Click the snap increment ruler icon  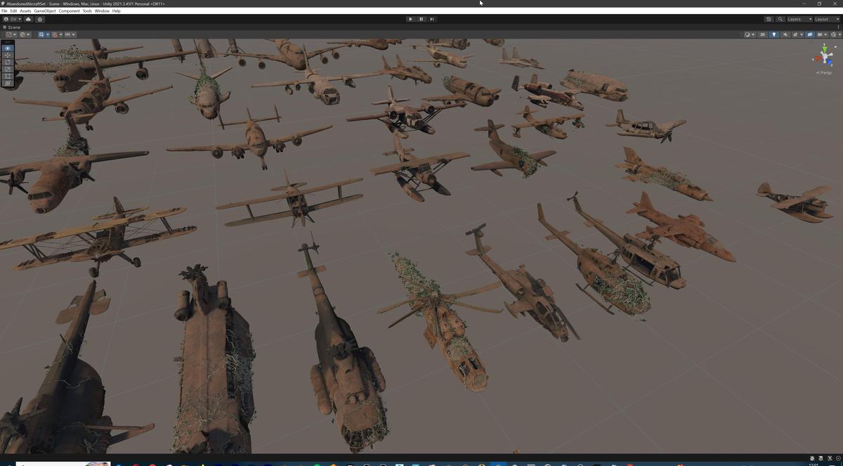67,34
